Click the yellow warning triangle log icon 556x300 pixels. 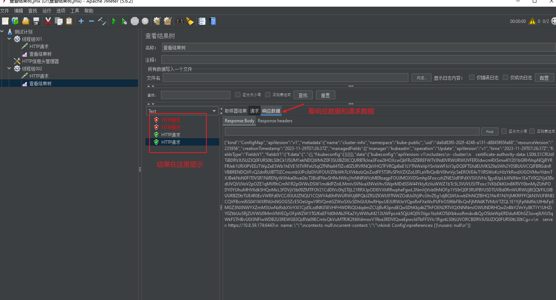[x=532, y=21]
